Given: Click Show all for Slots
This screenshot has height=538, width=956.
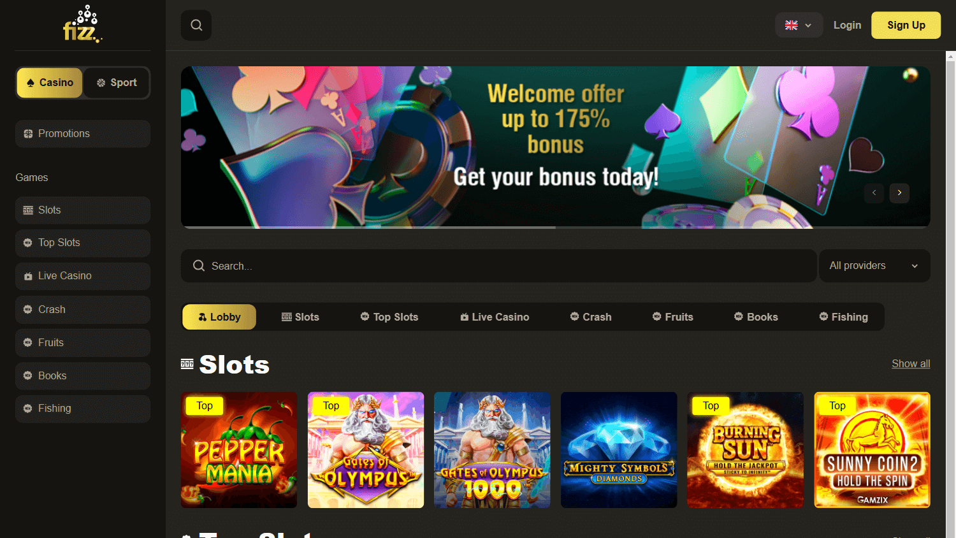Looking at the screenshot, I should coord(911,363).
